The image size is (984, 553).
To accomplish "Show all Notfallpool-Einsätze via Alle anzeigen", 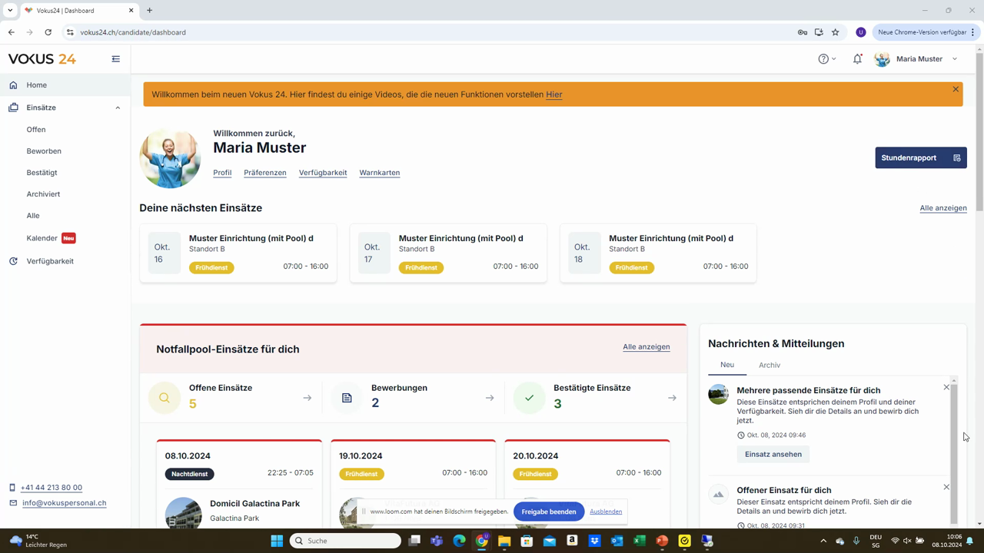I will (x=647, y=347).
